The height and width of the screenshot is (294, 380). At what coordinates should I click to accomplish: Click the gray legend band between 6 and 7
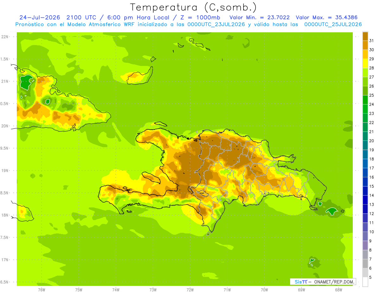coord(365,264)
